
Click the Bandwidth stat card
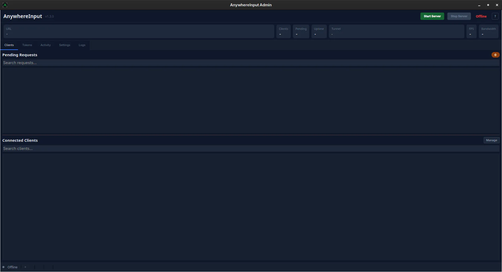489,31
